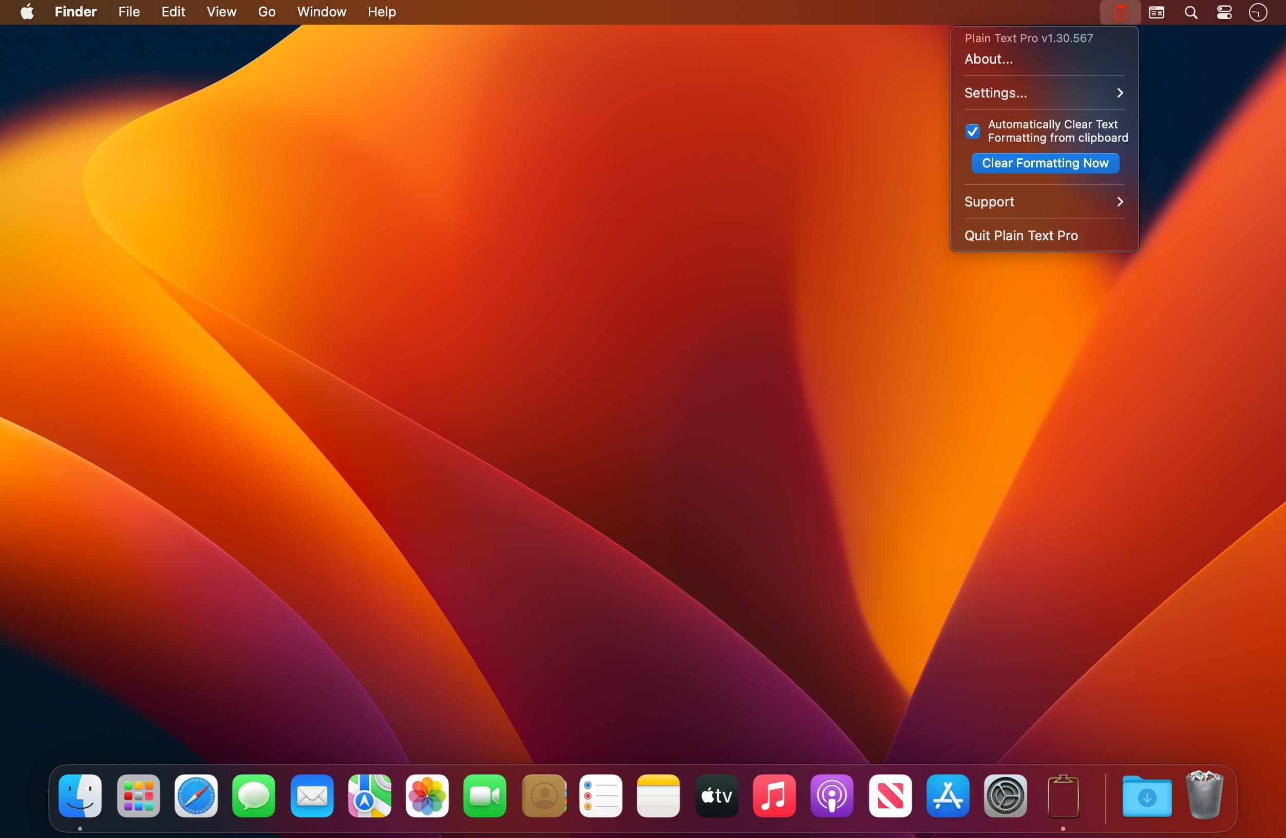Image resolution: width=1286 pixels, height=838 pixels.
Task: Click the Plain Text Pro menu bar icon
Action: pos(1120,11)
